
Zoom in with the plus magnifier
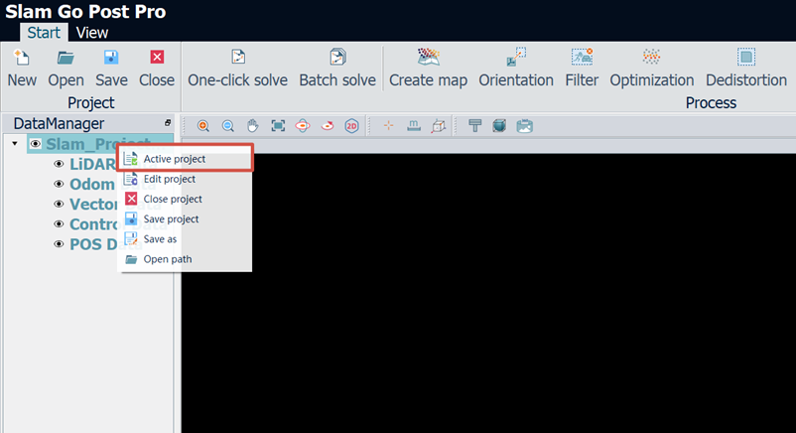click(x=203, y=125)
